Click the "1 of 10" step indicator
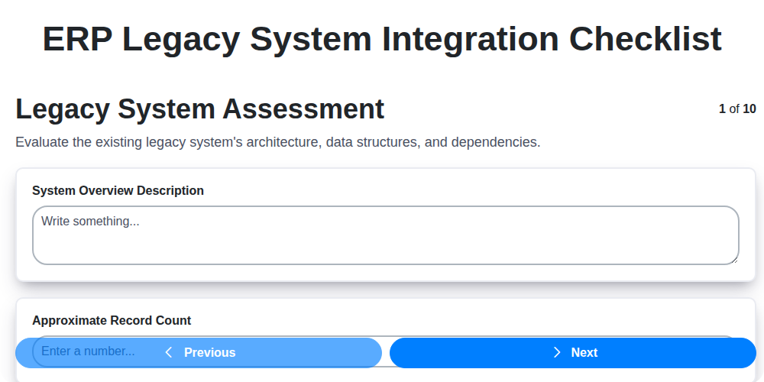 pyautogui.click(x=737, y=109)
